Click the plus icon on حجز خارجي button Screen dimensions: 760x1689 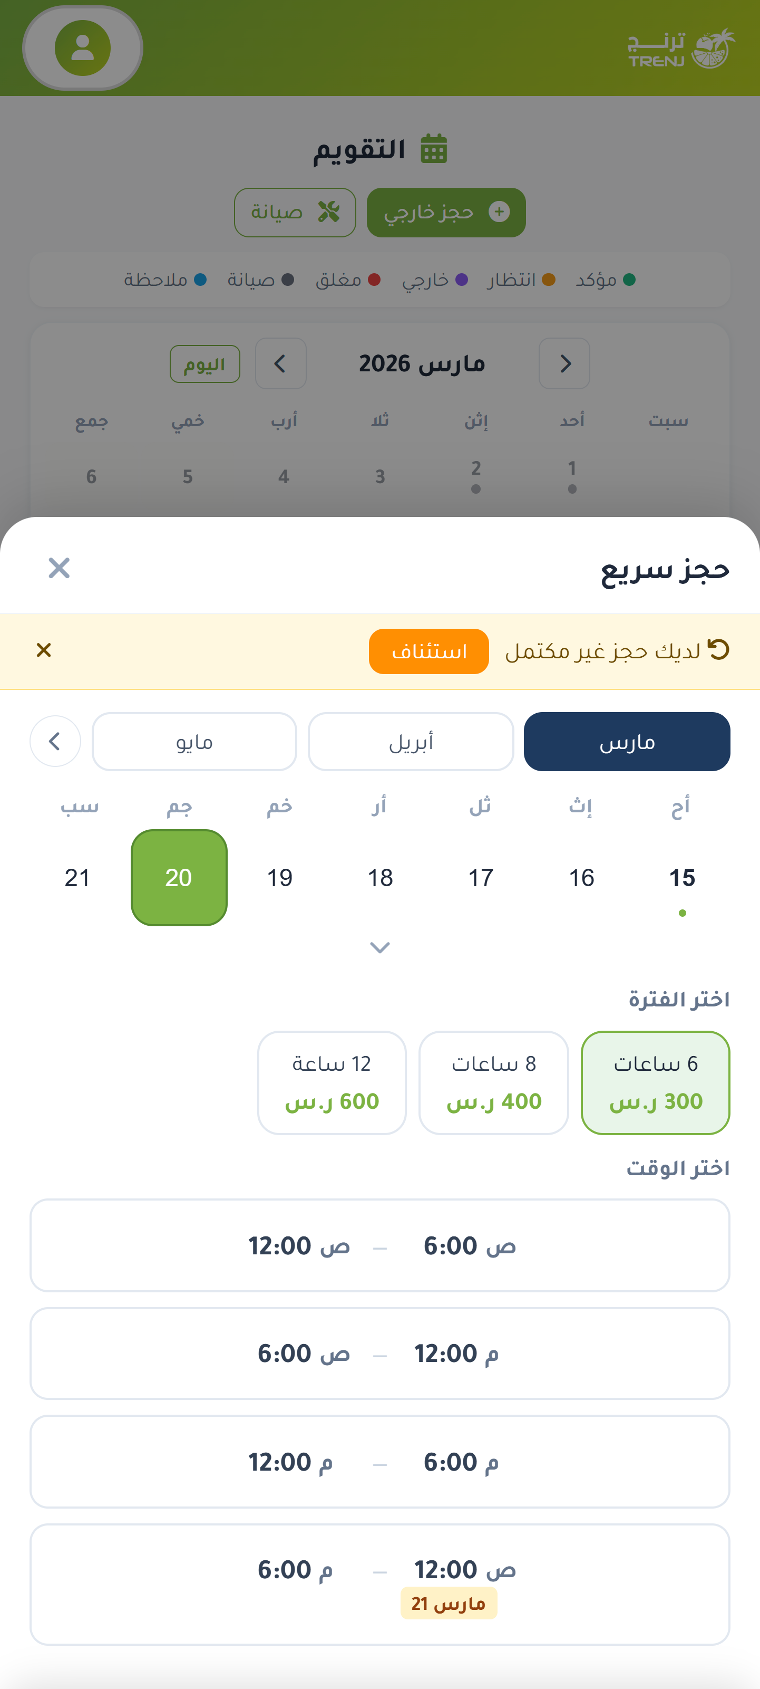(x=500, y=211)
